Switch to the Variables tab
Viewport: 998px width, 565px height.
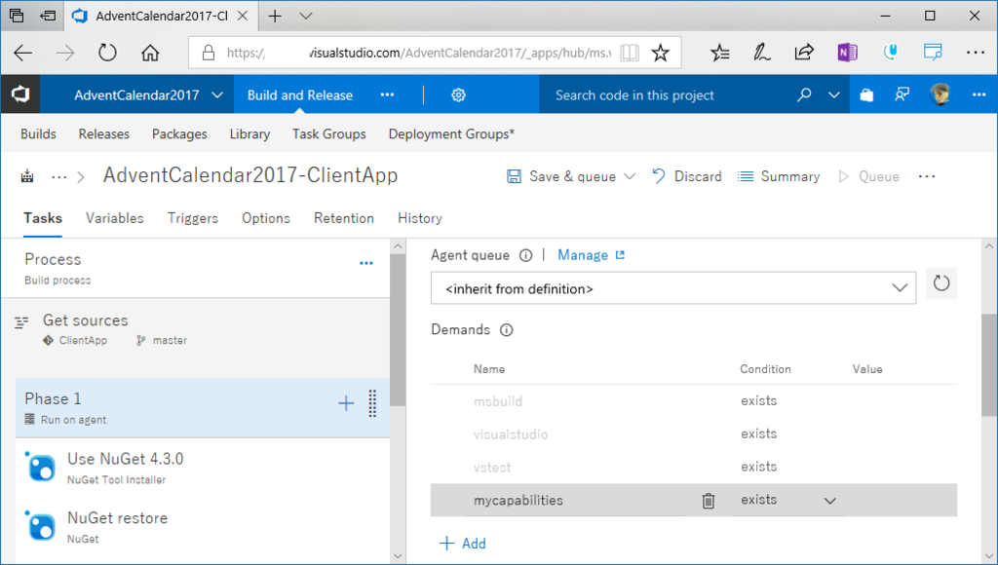pos(115,218)
